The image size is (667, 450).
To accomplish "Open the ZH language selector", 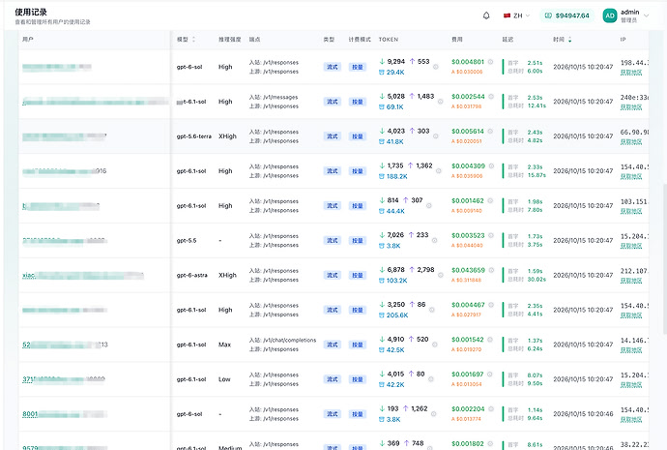I will pyautogui.click(x=516, y=15).
